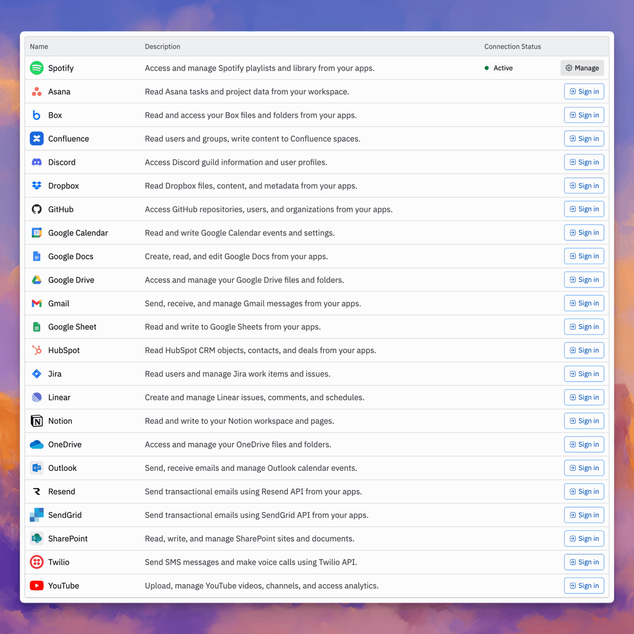The image size is (634, 634).
Task: Sign in to Confluence
Action: (x=584, y=139)
